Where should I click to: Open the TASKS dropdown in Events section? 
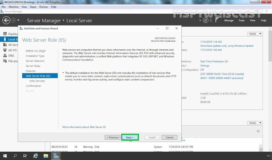coord(255,123)
